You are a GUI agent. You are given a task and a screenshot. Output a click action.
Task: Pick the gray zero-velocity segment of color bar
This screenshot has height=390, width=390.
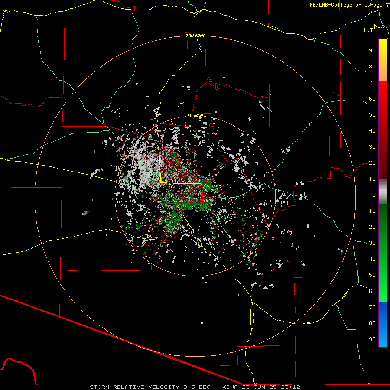383,192
